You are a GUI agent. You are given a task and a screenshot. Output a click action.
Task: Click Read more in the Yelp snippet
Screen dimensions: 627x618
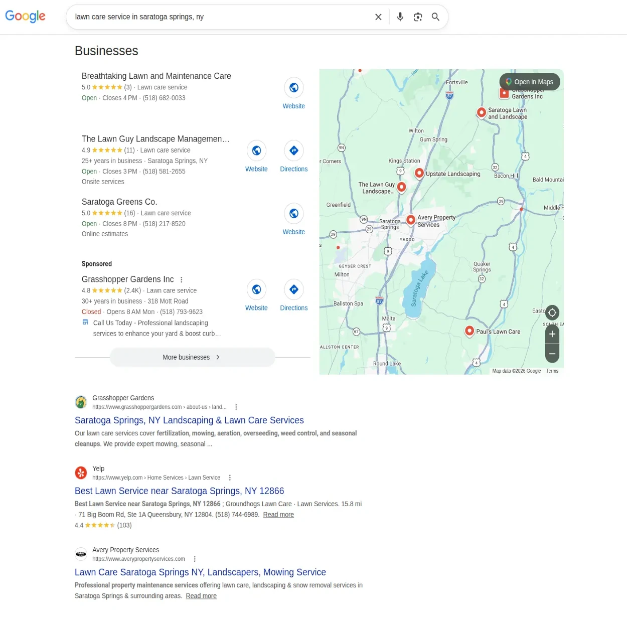point(278,515)
